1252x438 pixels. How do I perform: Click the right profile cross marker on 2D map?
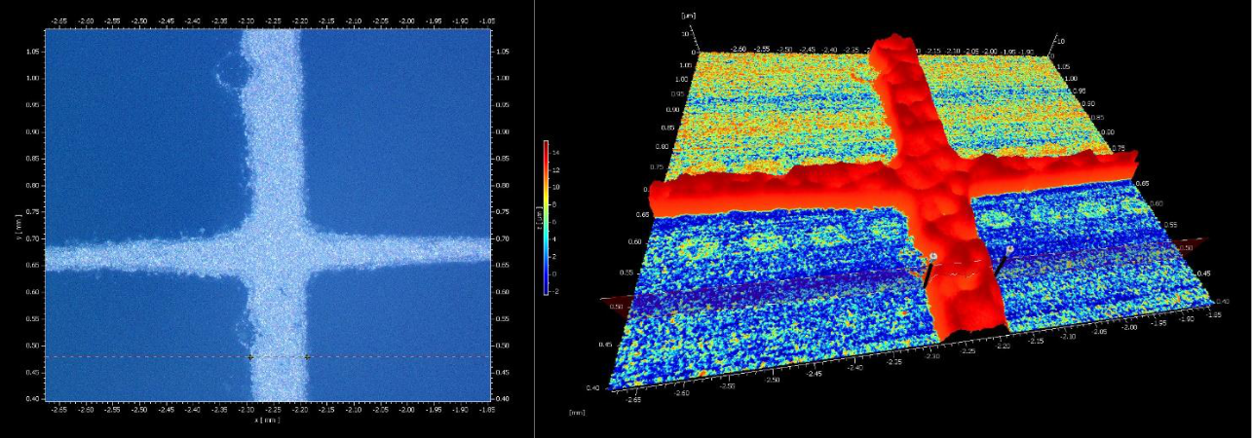tap(308, 357)
